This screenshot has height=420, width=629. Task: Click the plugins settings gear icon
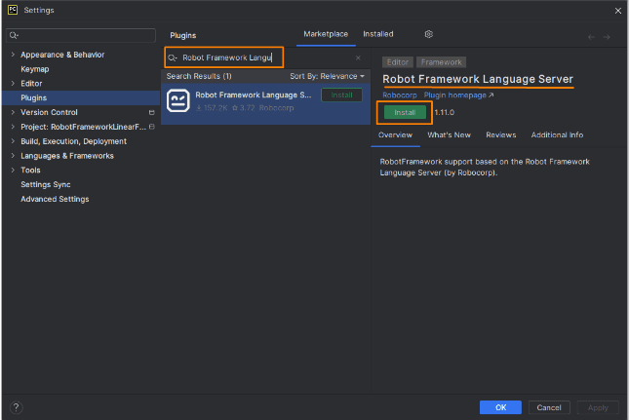point(428,34)
